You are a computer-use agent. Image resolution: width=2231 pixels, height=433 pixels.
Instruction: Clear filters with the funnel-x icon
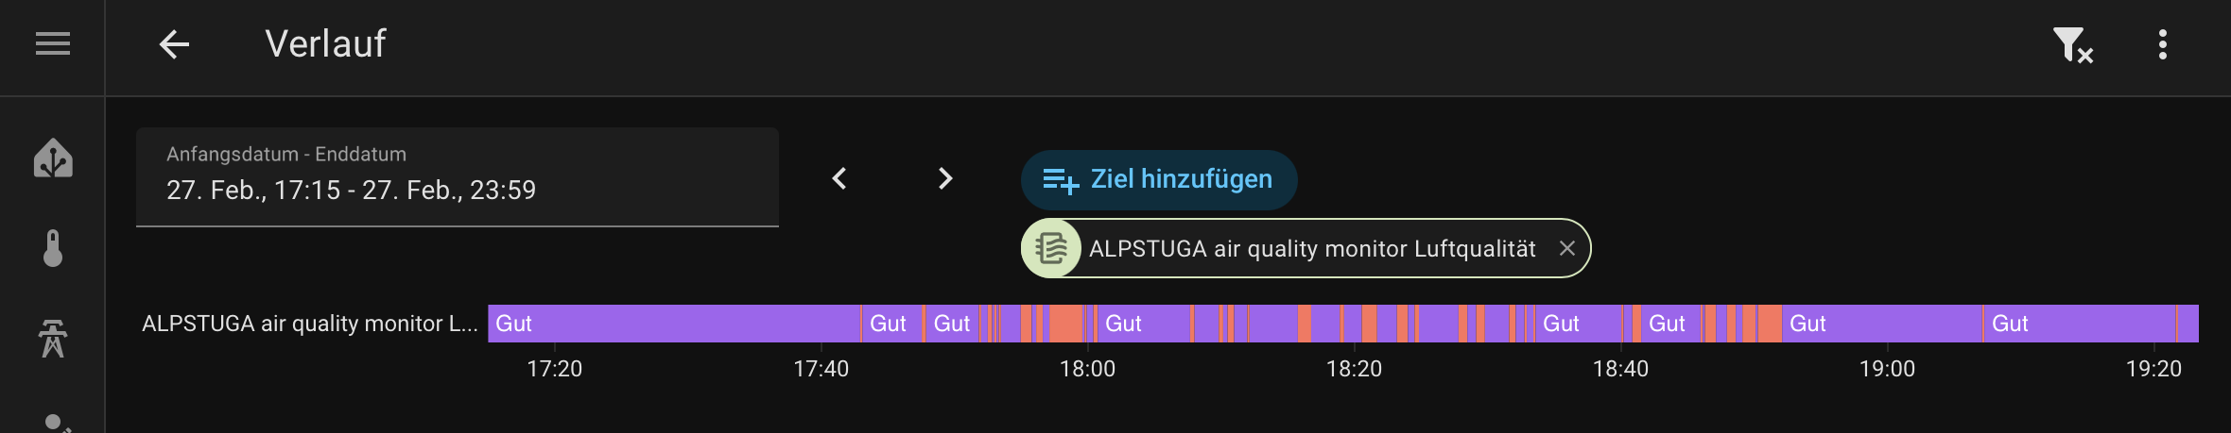click(2072, 44)
